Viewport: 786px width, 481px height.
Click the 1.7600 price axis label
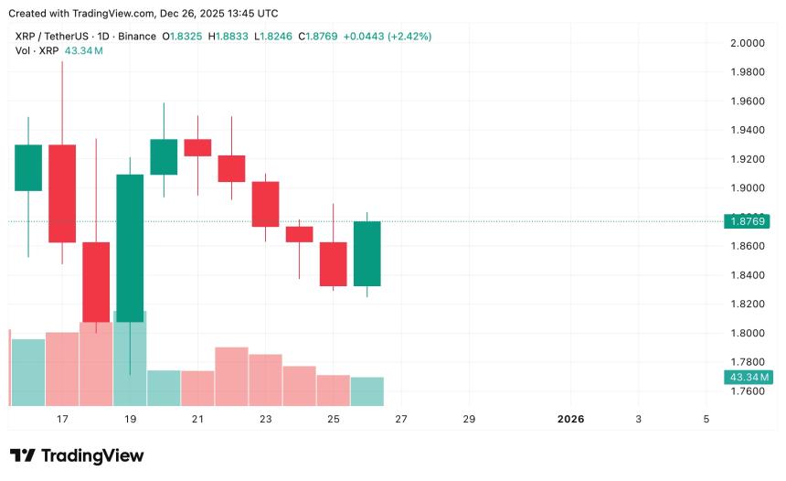747,390
